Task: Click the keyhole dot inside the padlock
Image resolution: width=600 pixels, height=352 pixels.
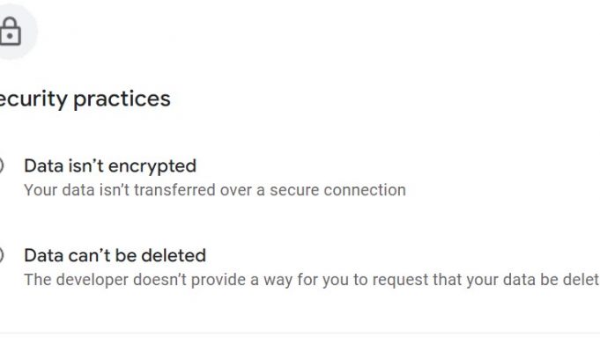Action: [10, 36]
